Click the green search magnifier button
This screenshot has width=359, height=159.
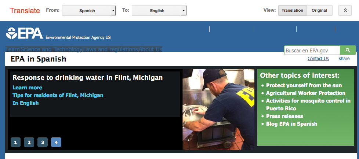click(348, 50)
